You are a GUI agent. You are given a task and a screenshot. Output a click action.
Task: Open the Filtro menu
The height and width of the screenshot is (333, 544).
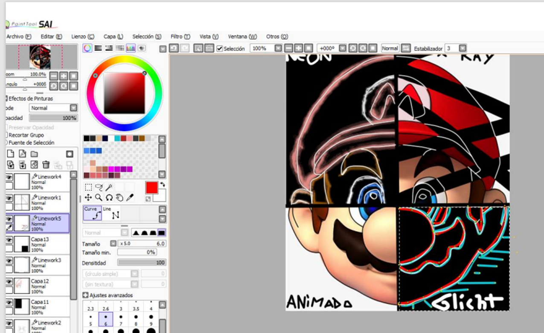[180, 37]
